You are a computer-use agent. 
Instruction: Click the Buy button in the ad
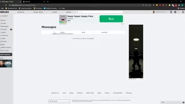(111, 19)
